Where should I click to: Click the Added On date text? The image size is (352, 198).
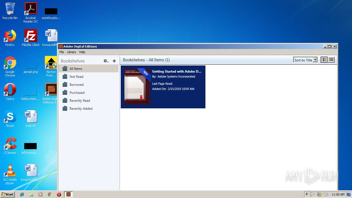pyautogui.click(x=173, y=89)
